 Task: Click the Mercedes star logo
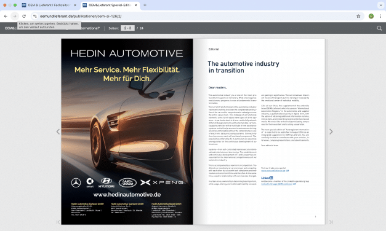click(76, 183)
